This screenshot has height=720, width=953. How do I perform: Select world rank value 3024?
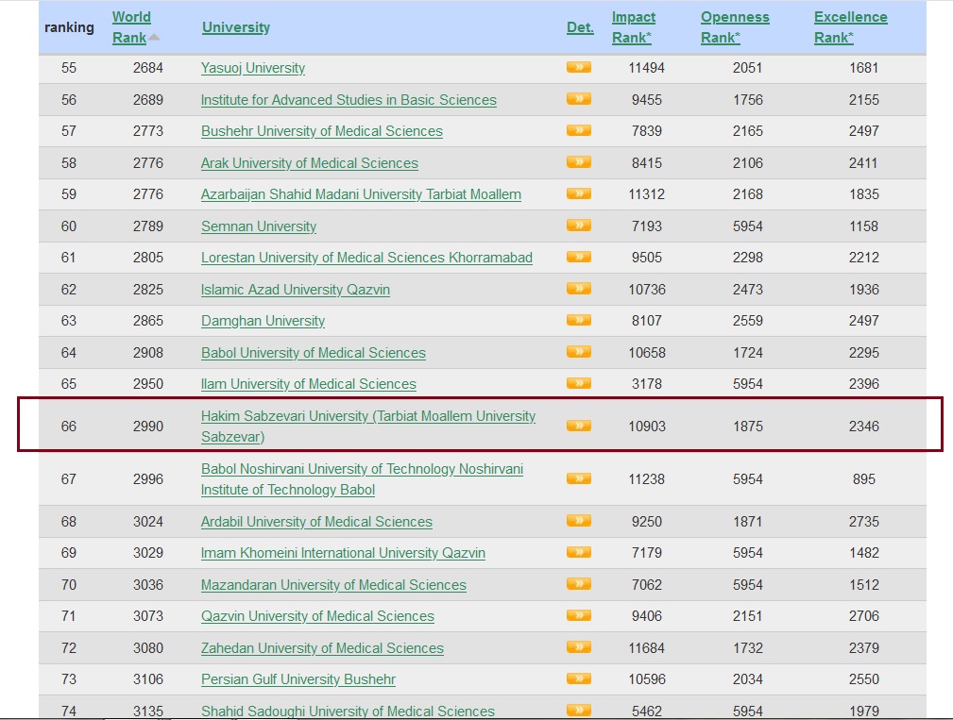pos(147,522)
